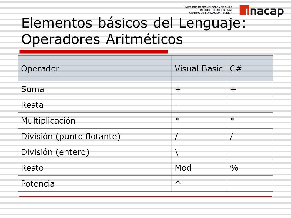Select the C# column header

[250, 68]
